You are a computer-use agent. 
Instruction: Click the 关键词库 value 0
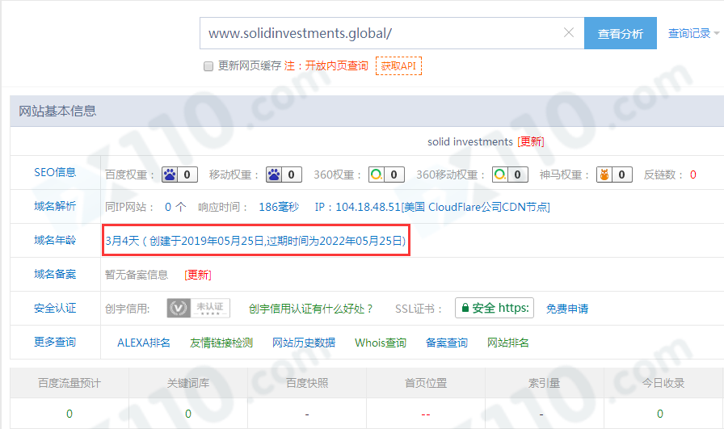pyautogui.click(x=188, y=414)
